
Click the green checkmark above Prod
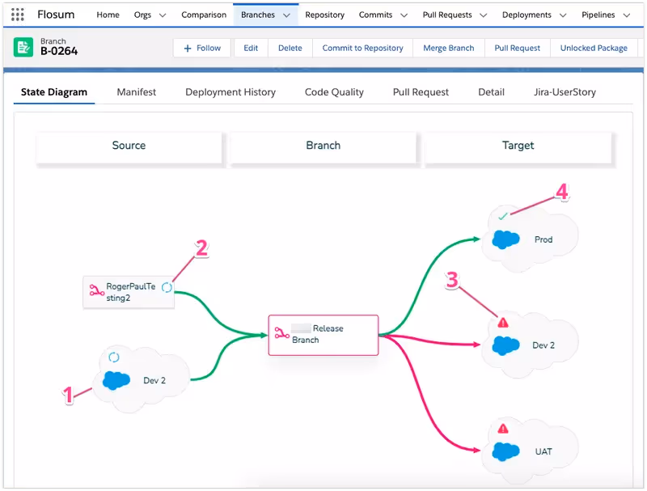502,216
